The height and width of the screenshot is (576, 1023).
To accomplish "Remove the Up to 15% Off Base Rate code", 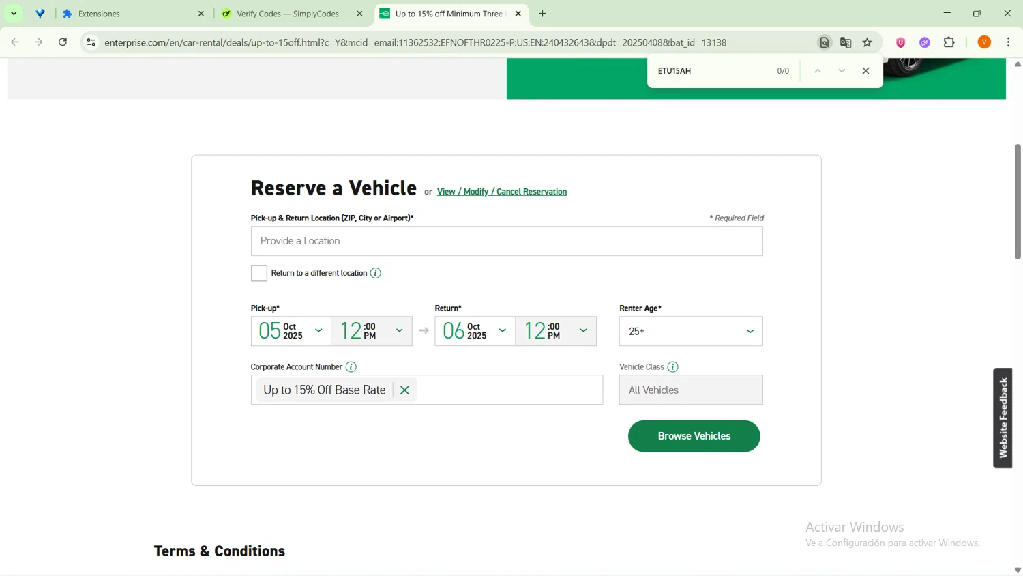I will pos(404,390).
